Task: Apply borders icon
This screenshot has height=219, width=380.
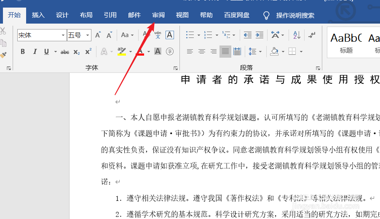Action: [292, 51]
